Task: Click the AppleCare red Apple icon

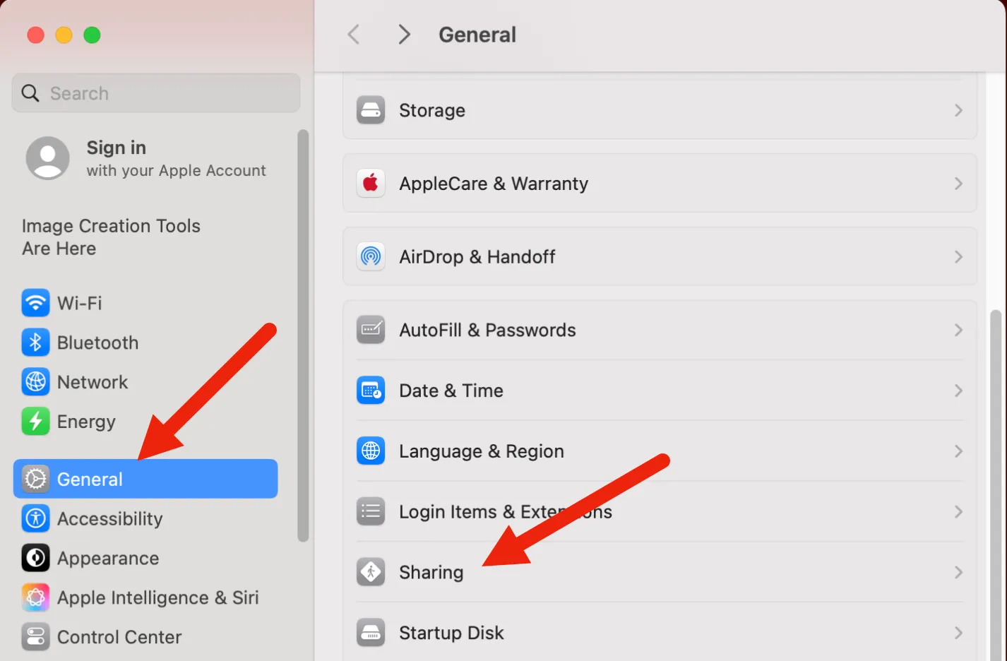Action: [x=371, y=184]
